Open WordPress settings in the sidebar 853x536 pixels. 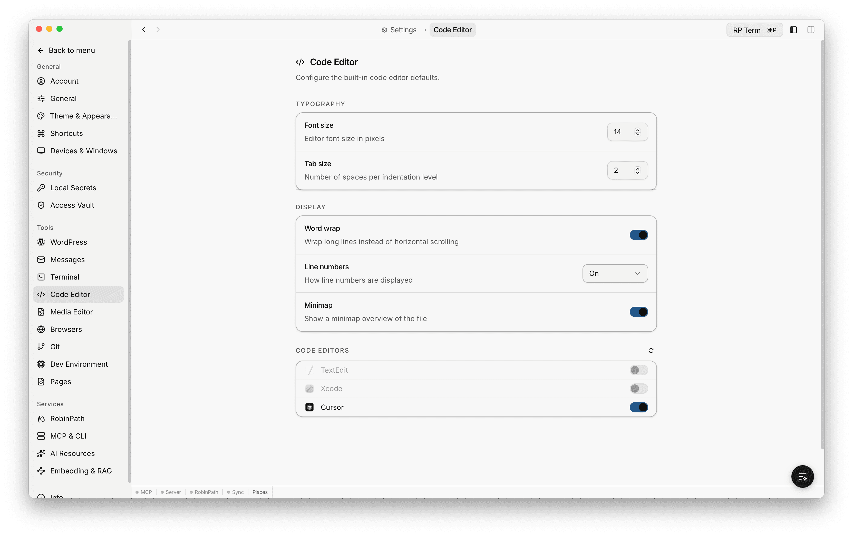click(68, 242)
